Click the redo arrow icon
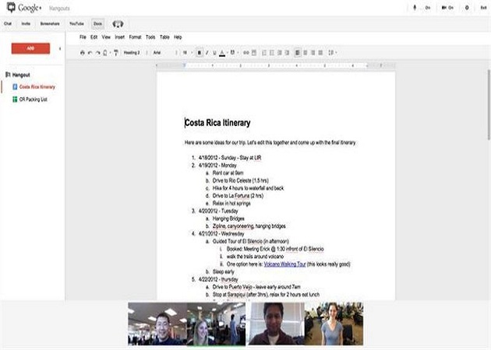The image size is (491, 350). [98, 52]
